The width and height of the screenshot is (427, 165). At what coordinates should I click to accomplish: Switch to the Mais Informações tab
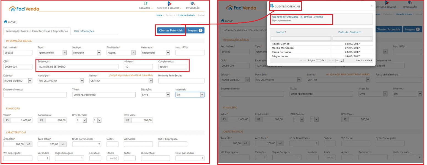coord(84,31)
